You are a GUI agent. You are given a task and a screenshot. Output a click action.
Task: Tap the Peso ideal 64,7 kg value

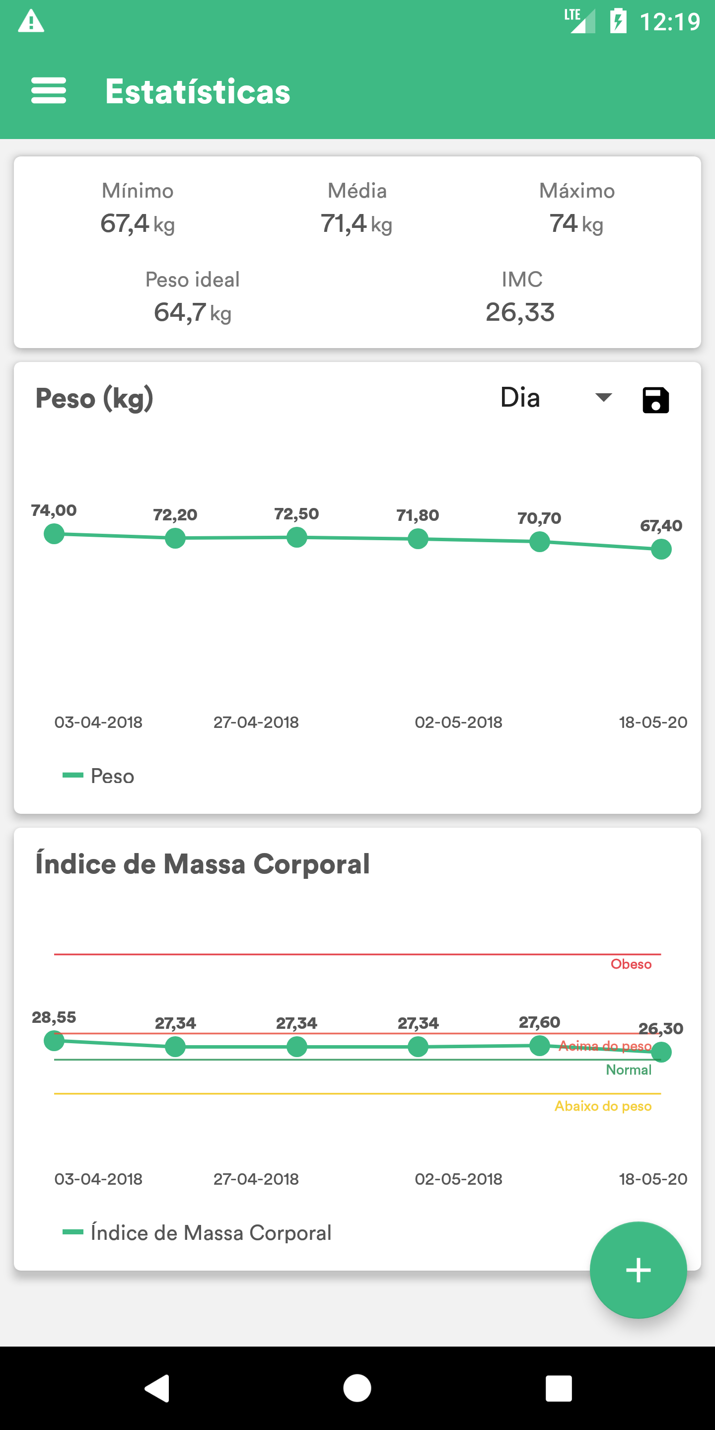(x=193, y=312)
